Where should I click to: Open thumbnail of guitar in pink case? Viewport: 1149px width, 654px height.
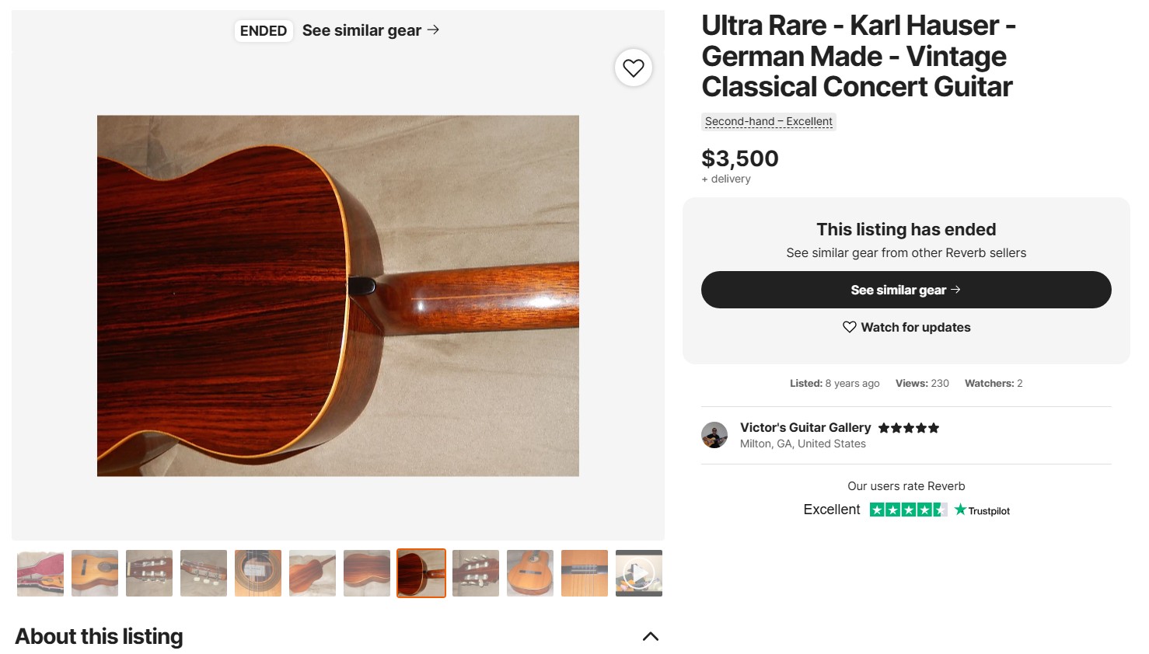point(40,573)
